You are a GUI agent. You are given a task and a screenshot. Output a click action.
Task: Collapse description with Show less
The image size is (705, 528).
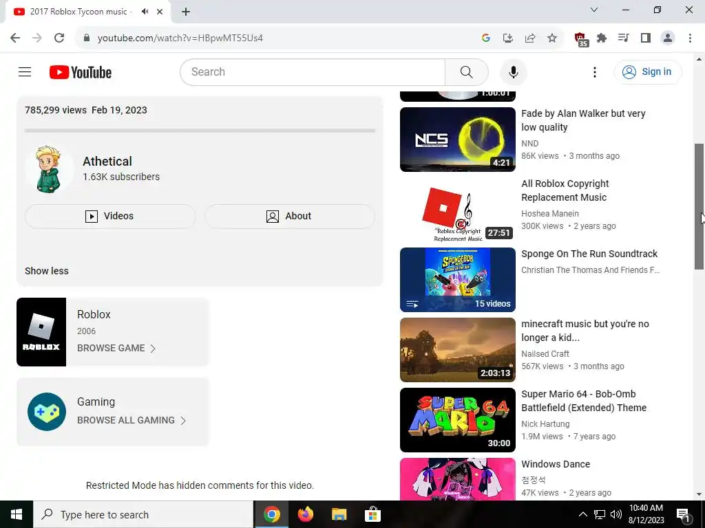tap(47, 271)
